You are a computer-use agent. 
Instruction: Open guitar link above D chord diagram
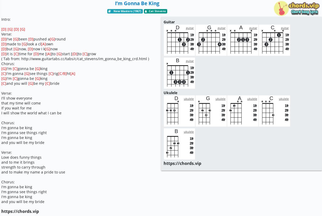tap(190, 28)
